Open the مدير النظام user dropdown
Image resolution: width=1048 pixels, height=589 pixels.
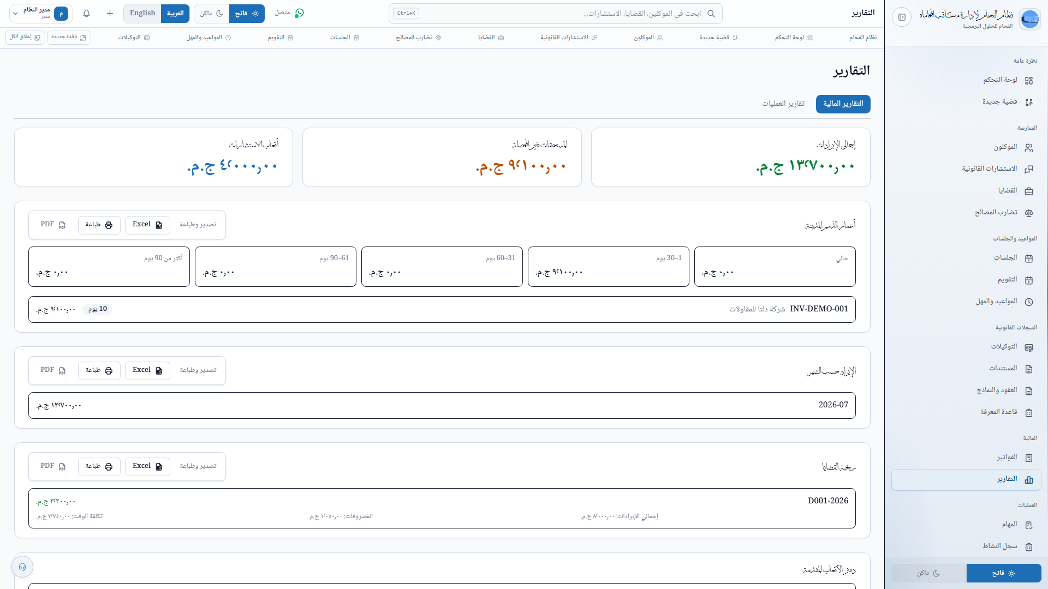tap(41, 14)
